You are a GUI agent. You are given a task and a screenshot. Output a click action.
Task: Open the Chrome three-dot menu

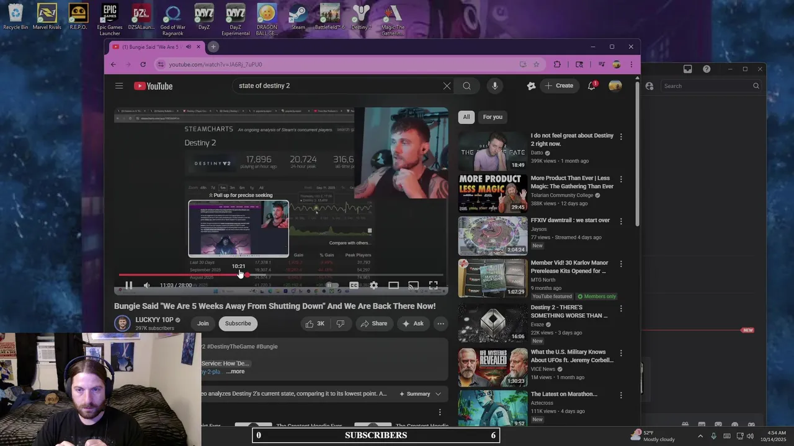coord(631,64)
